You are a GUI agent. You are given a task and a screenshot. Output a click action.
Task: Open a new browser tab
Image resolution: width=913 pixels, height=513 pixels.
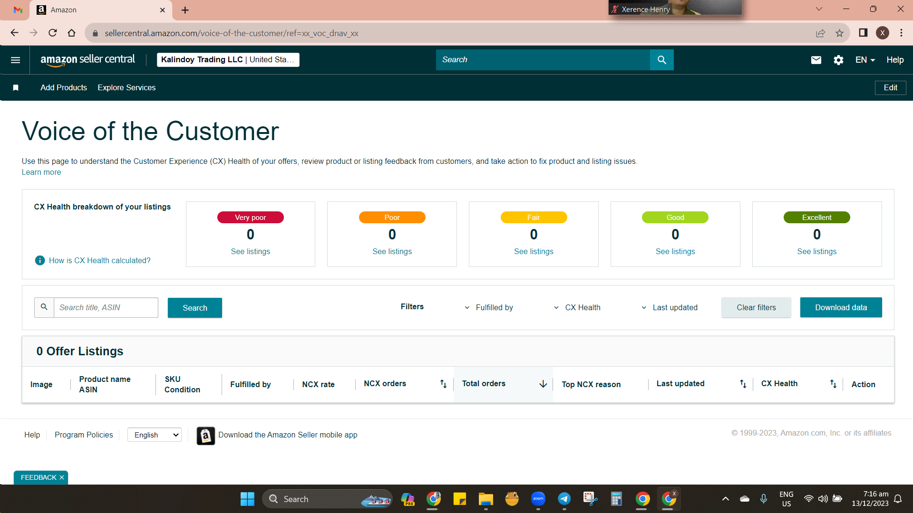pyautogui.click(x=185, y=10)
